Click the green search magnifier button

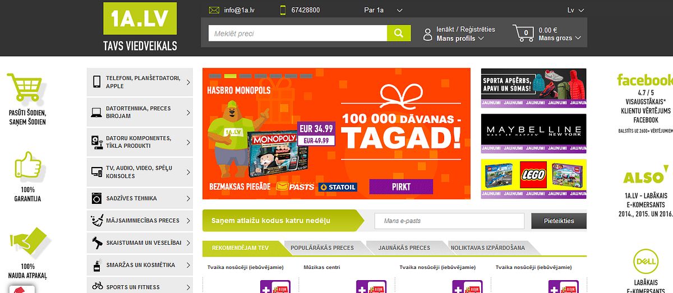coord(399,34)
